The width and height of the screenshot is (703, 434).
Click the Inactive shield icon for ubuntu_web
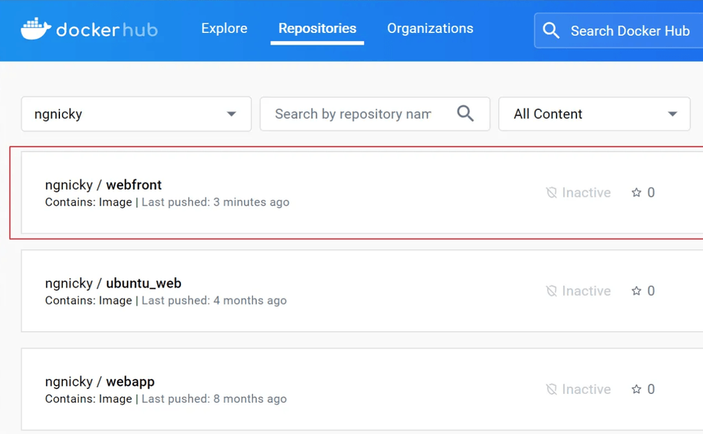tap(551, 291)
